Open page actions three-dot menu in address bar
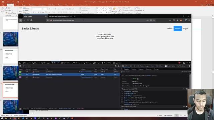The width and height of the screenshot is (214, 120). tap(147, 20)
